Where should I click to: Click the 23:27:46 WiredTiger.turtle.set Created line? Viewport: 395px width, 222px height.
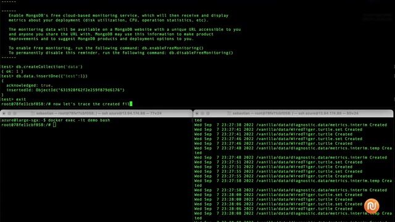click(x=278, y=139)
